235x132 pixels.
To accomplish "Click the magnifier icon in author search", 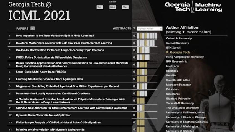I will pyautogui.click(x=161, y=28).
